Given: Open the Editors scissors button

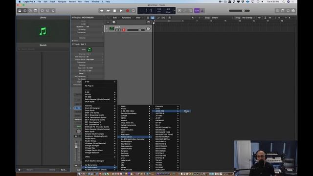Looking at the screenshot, I should click(53, 11).
